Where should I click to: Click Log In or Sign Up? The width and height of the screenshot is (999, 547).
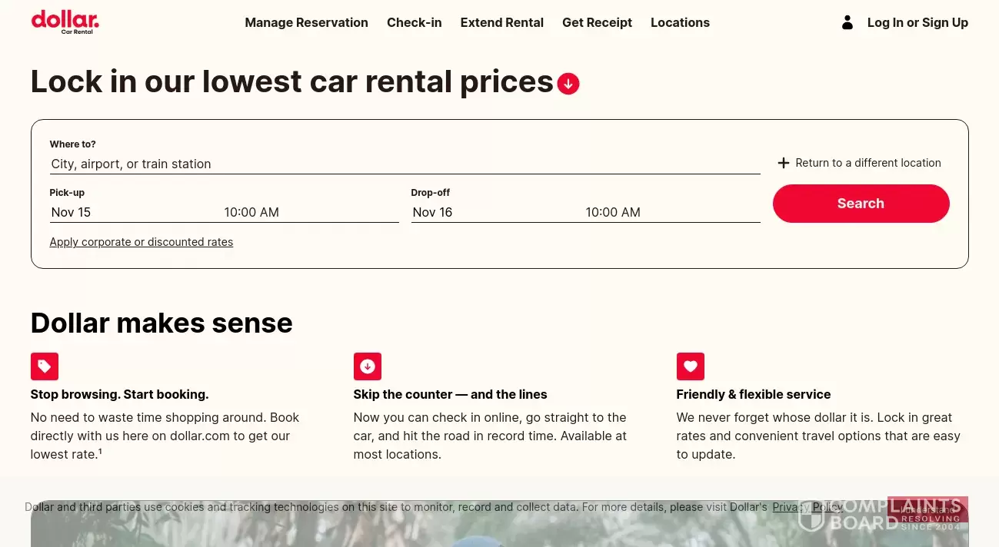[x=917, y=22]
